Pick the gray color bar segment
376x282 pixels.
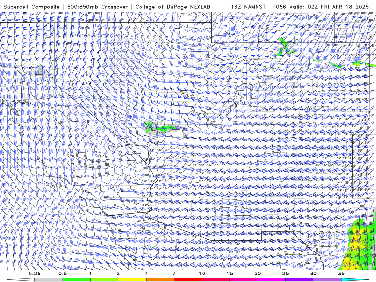click(x=49, y=280)
